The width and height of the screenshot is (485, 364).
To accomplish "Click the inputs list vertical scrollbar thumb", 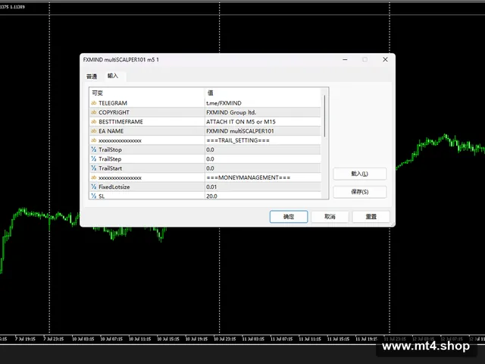I will coord(324,116).
